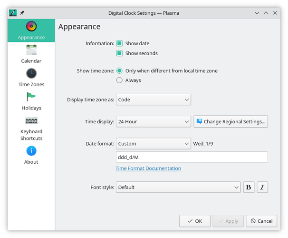Click the Wed_1/9 date preview text

(x=203, y=144)
